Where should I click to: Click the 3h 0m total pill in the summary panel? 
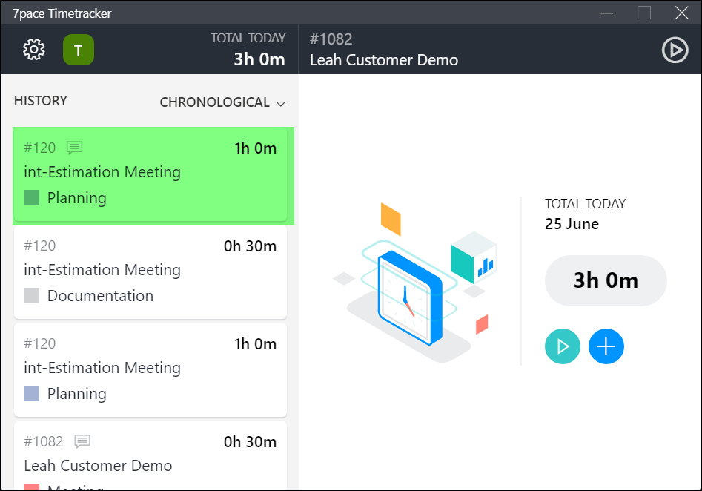click(x=606, y=280)
